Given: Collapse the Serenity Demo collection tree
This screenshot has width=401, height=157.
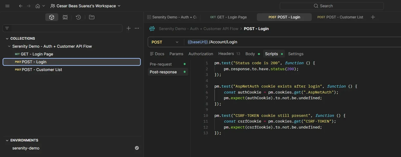Looking at the screenshot, I should point(9,46).
